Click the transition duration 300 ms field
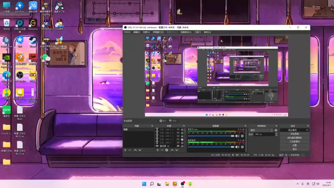This screenshot has height=188, width=334. click(264, 134)
